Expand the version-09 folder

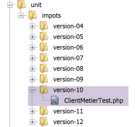(x=32, y=79)
